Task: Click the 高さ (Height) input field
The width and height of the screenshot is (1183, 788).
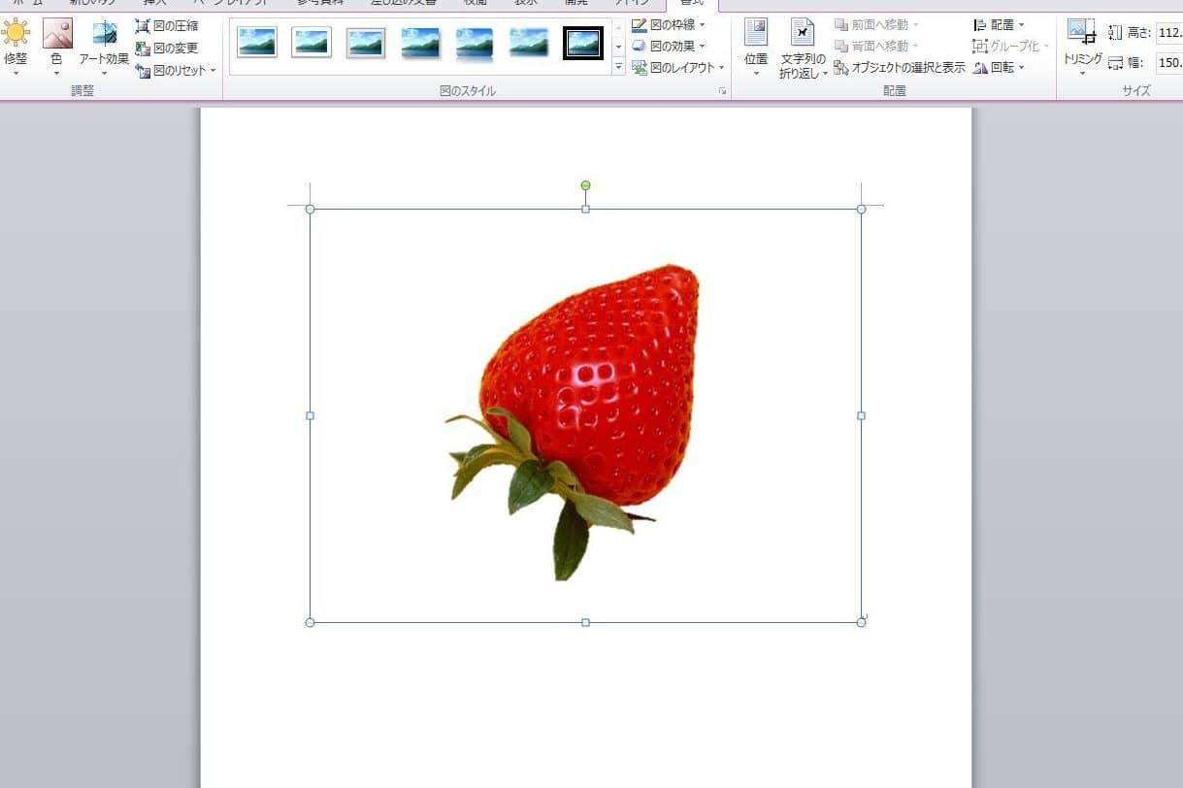Action: 1168,33
